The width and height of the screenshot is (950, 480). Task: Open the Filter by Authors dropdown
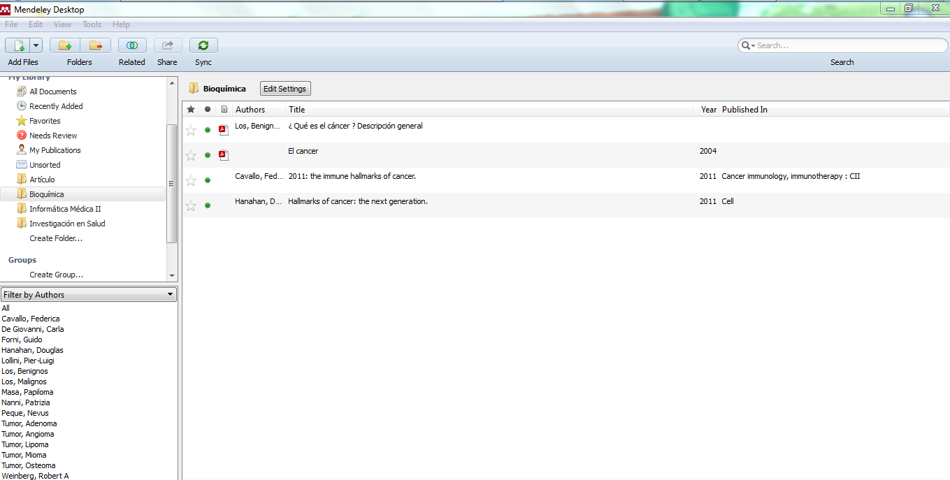click(x=89, y=295)
